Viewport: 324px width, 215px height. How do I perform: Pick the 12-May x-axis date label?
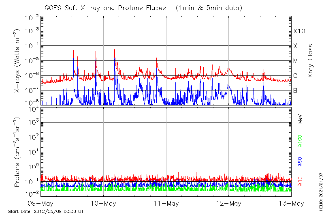tap(228, 203)
